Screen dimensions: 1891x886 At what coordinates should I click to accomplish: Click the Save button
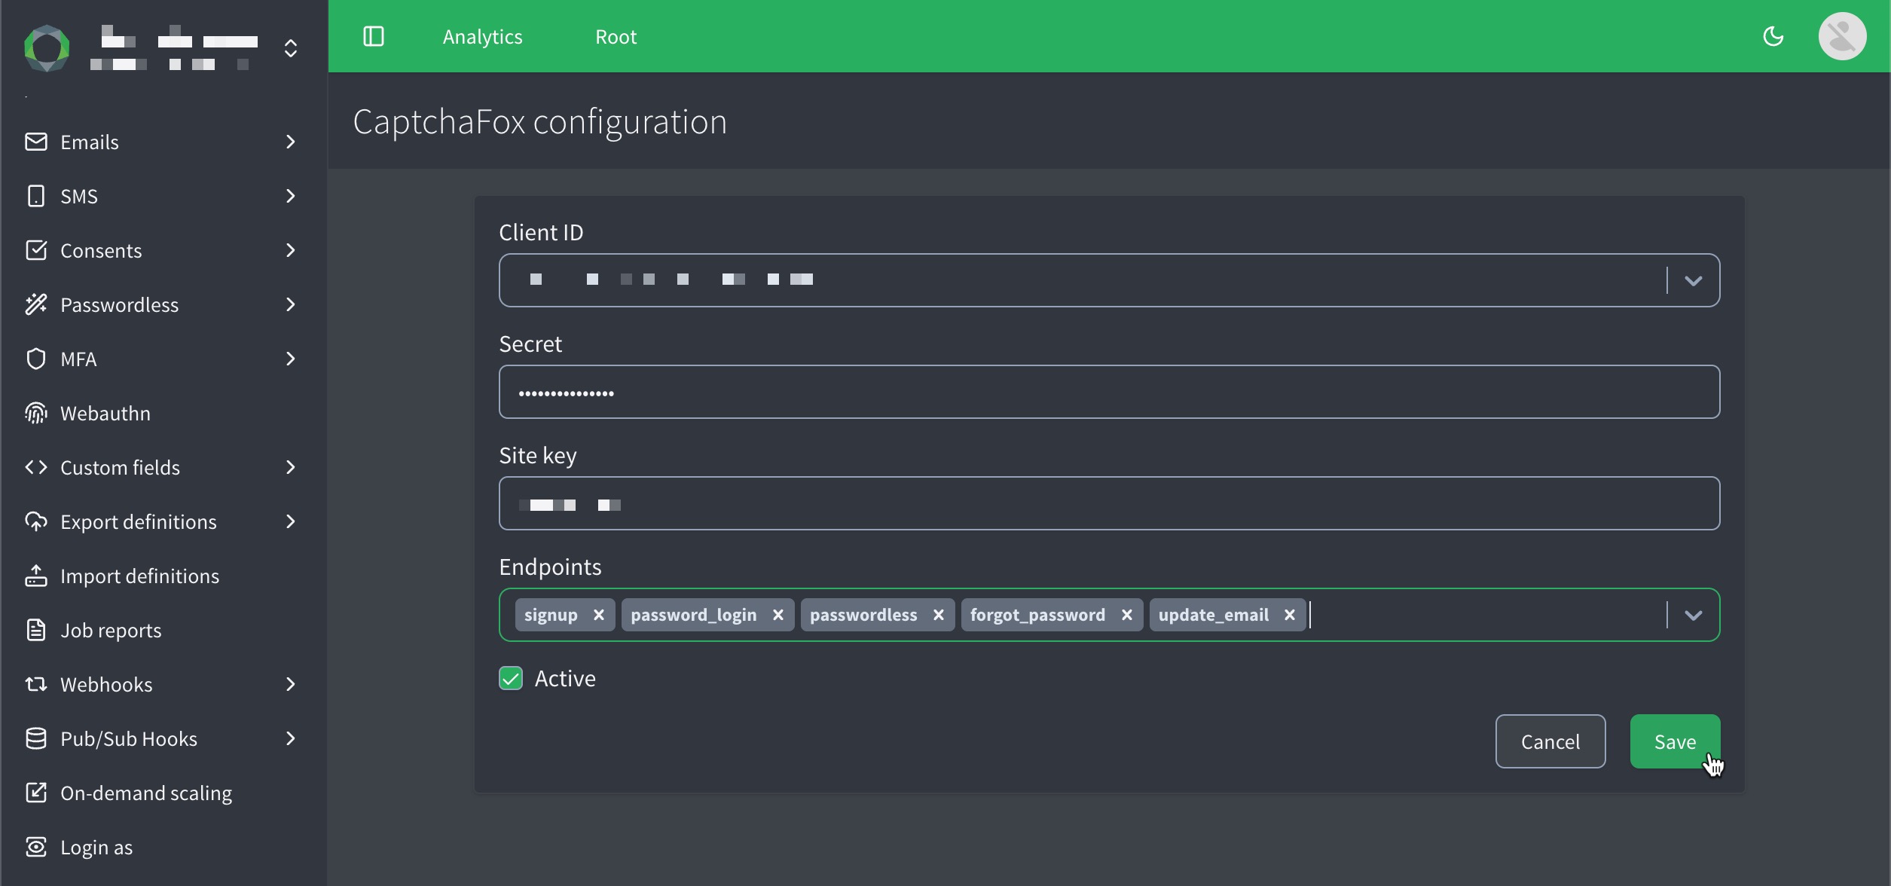(1675, 741)
